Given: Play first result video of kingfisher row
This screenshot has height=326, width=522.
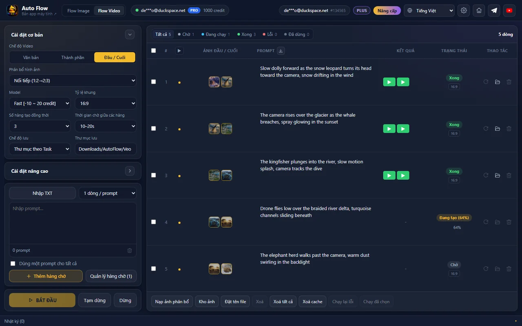Looking at the screenshot, I should (x=389, y=175).
